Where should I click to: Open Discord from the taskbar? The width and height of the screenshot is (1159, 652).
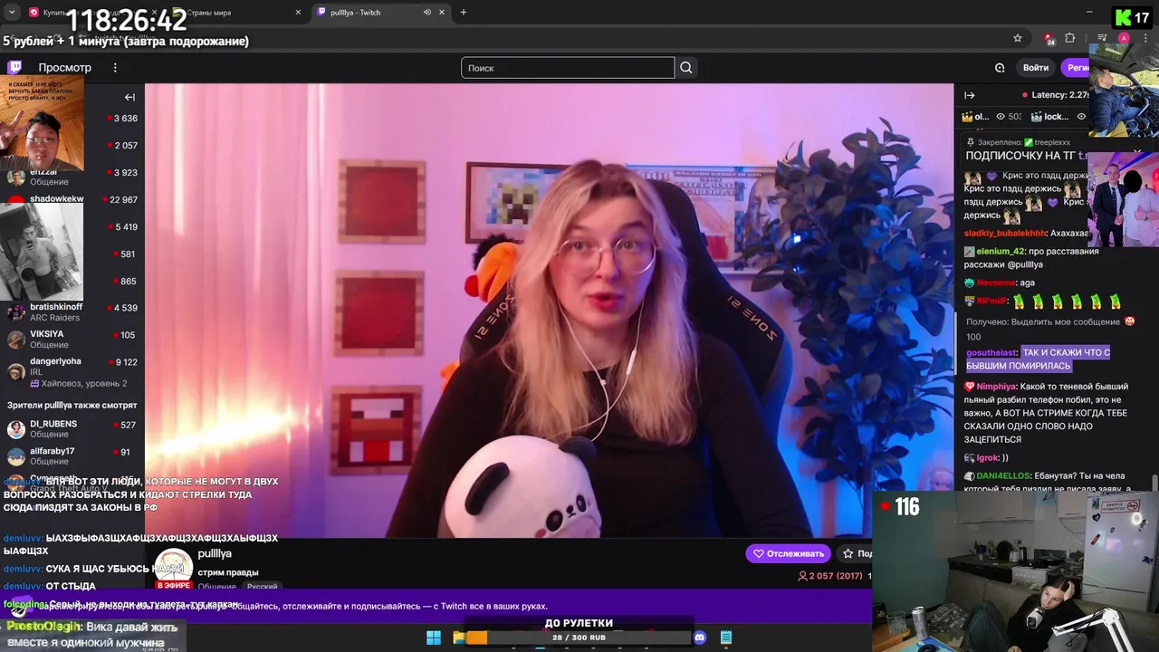pos(699,638)
